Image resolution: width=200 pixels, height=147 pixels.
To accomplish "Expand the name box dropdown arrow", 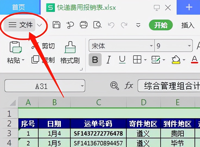I will [82, 86].
